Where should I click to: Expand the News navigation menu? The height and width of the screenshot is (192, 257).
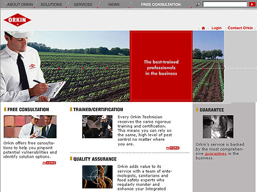(114, 5)
